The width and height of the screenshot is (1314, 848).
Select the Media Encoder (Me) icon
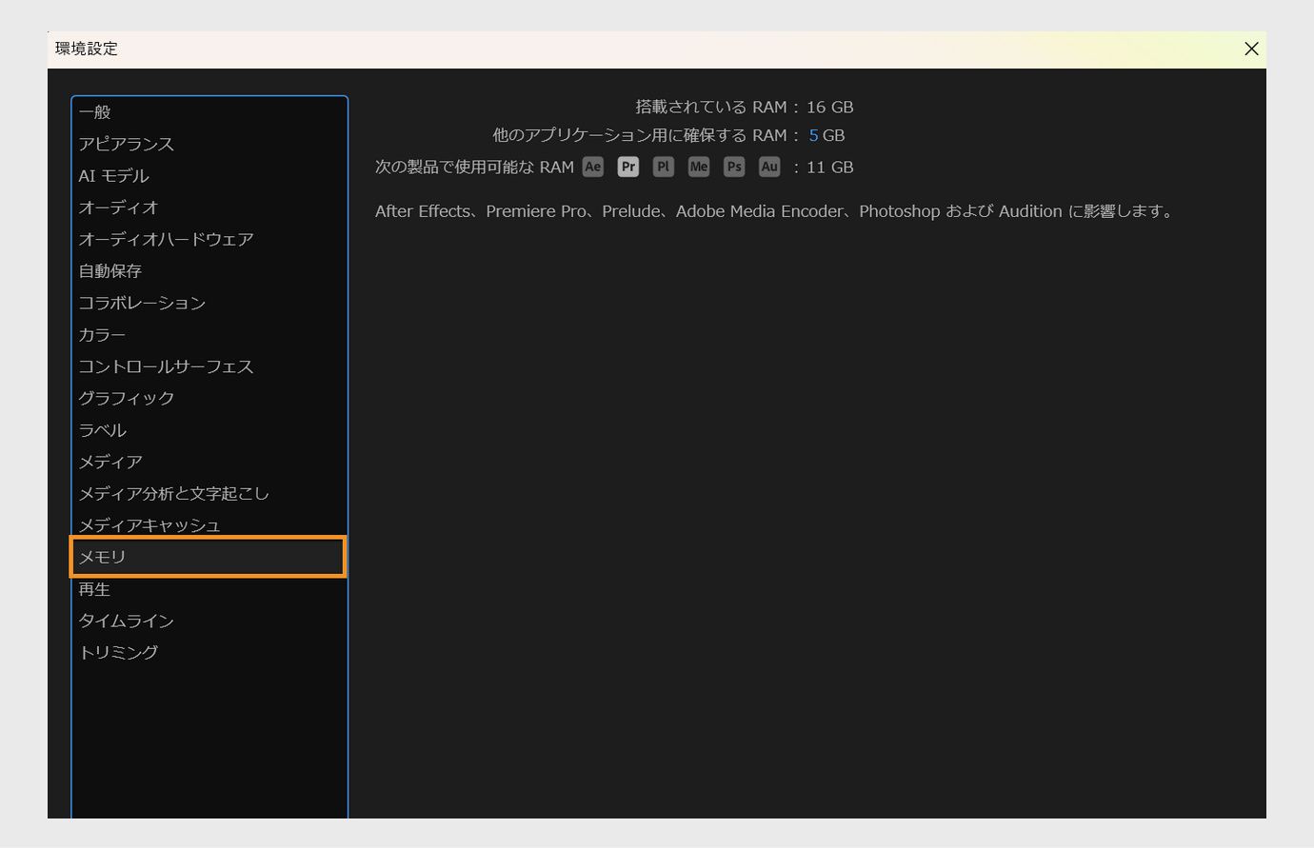tap(698, 167)
